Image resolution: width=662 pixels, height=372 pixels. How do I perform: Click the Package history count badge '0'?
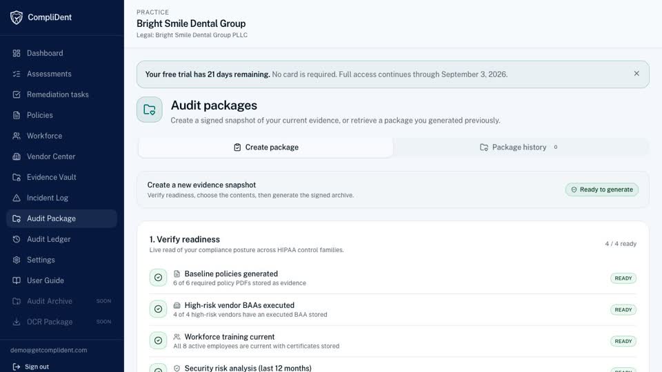(556, 147)
